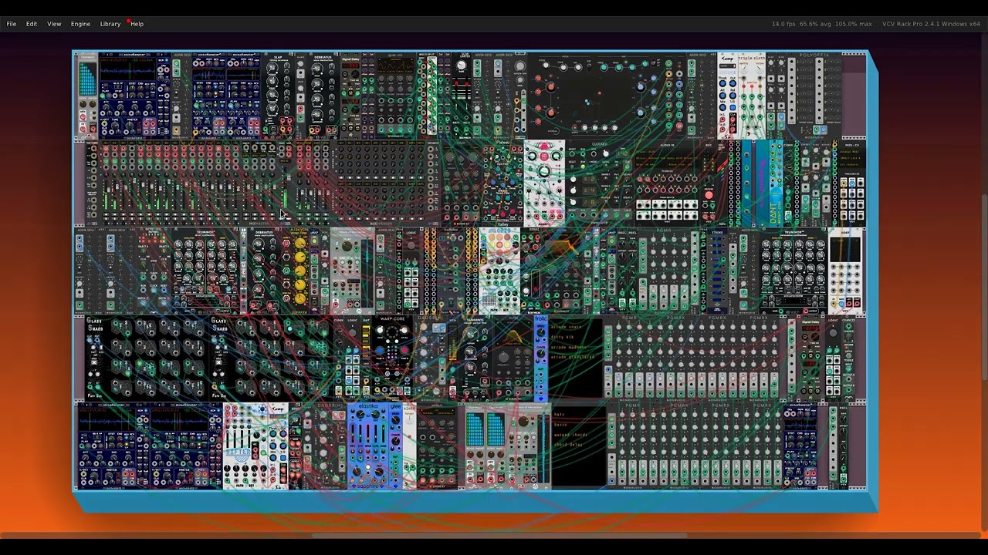Screen dimensions: 988x555
Task: Select the WARP CORE module
Action: (x=392, y=358)
